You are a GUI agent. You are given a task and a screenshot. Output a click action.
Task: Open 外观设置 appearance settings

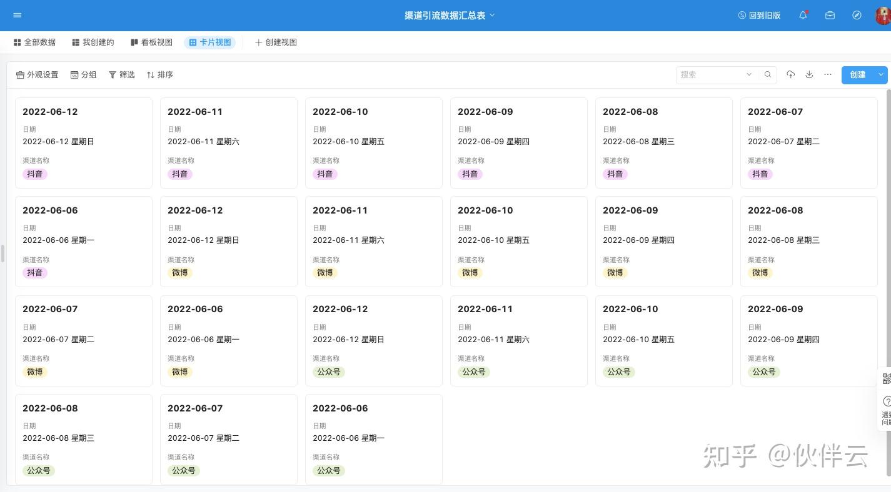click(x=37, y=75)
